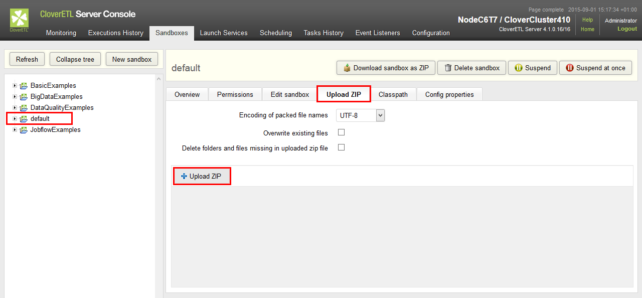Screen dimensions: 642x298
Task: Click the JobflowExamples sandbox folder icon
Action: coord(24,130)
